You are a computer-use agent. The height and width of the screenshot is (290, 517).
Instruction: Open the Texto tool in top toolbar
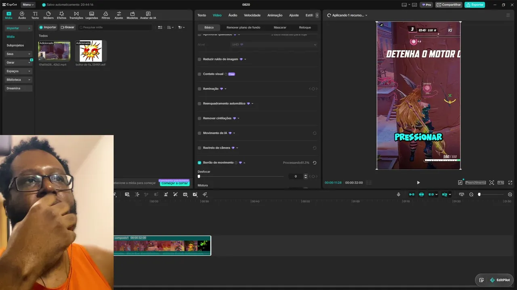35,15
